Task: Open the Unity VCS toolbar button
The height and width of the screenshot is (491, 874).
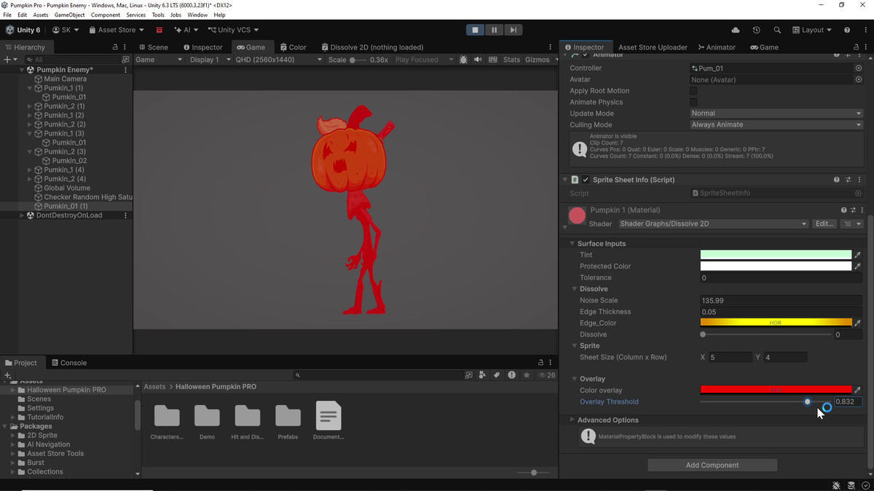Action: tap(233, 30)
